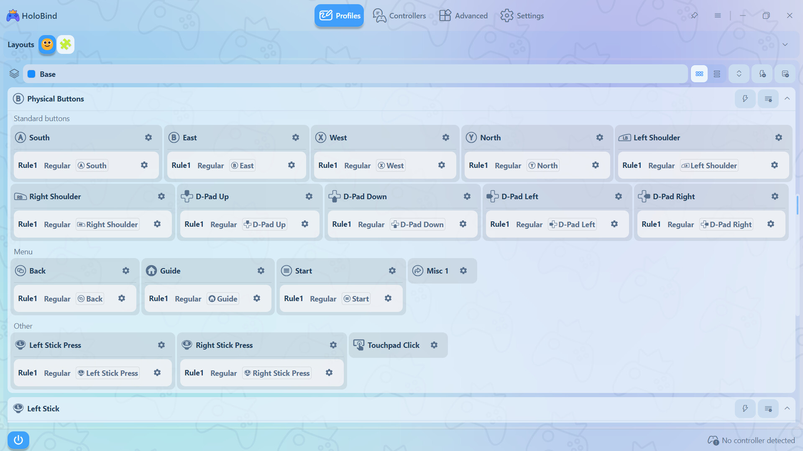803x451 pixels.
Task: Open the Advanced tab
Action: [463, 15]
